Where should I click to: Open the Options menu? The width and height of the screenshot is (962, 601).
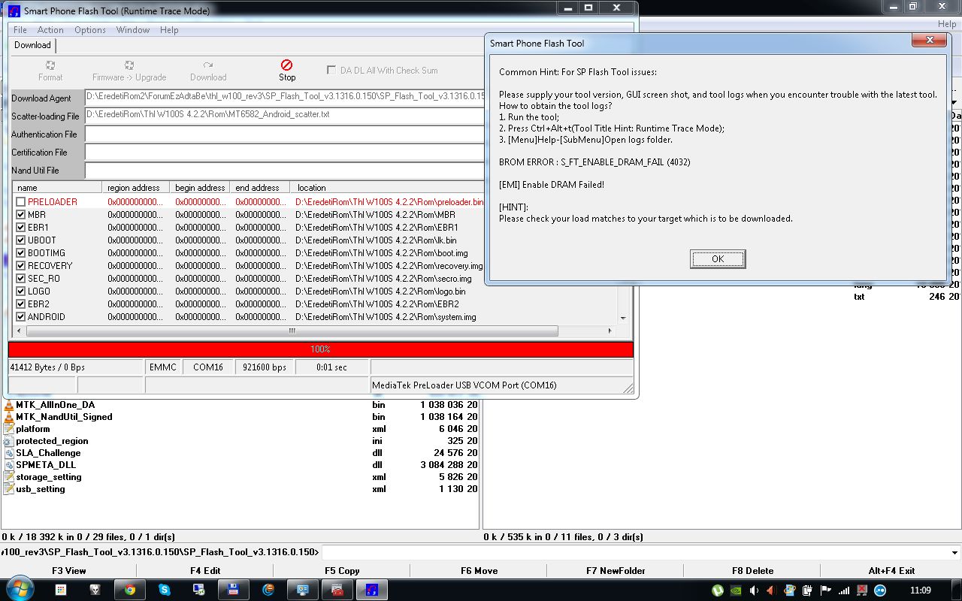(x=90, y=30)
